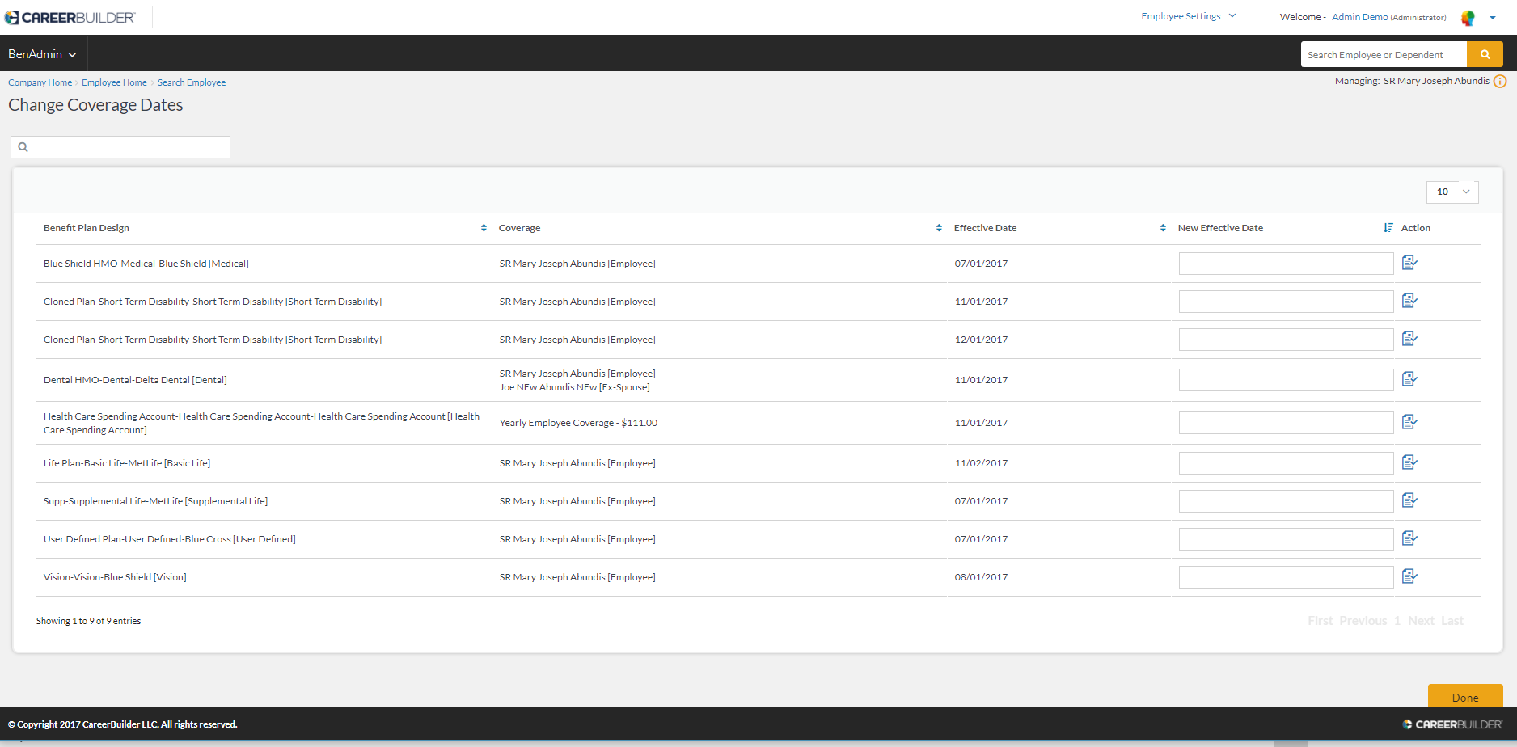Click the Admin Demo profile link
1517x747 pixels.
(1359, 17)
